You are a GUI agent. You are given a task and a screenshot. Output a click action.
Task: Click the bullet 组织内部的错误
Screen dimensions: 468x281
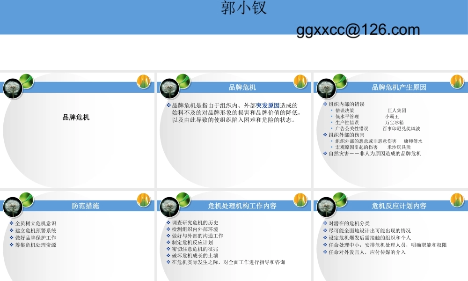[x=346, y=104]
